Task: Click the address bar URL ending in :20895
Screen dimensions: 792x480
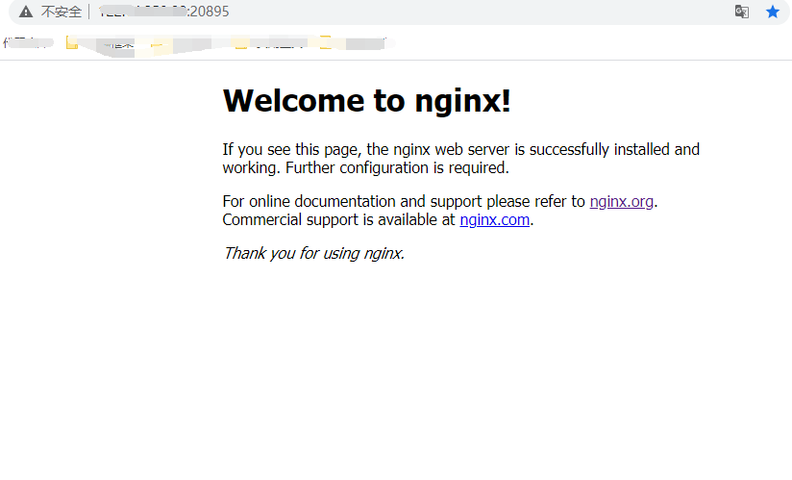Action: pyautogui.click(x=163, y=12)
